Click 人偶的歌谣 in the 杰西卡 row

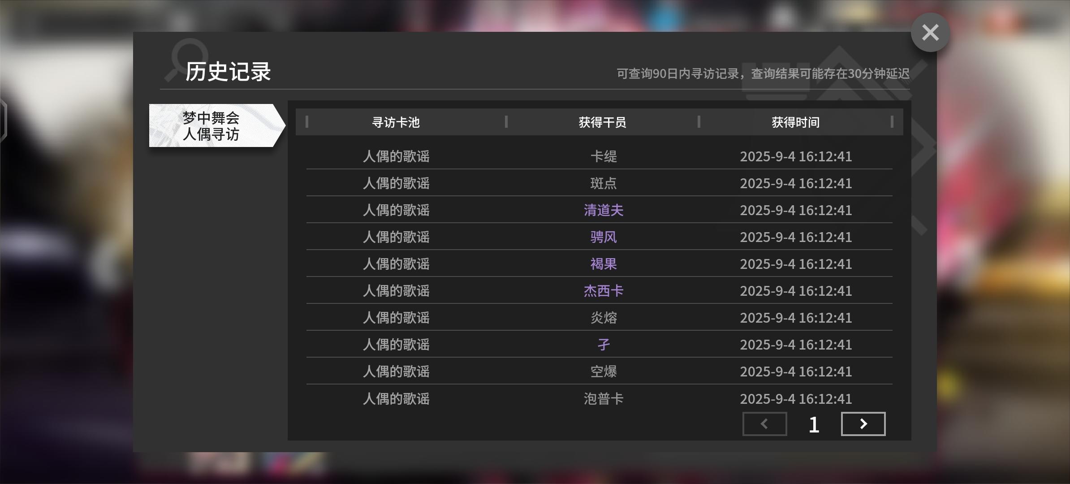(396, 291)
